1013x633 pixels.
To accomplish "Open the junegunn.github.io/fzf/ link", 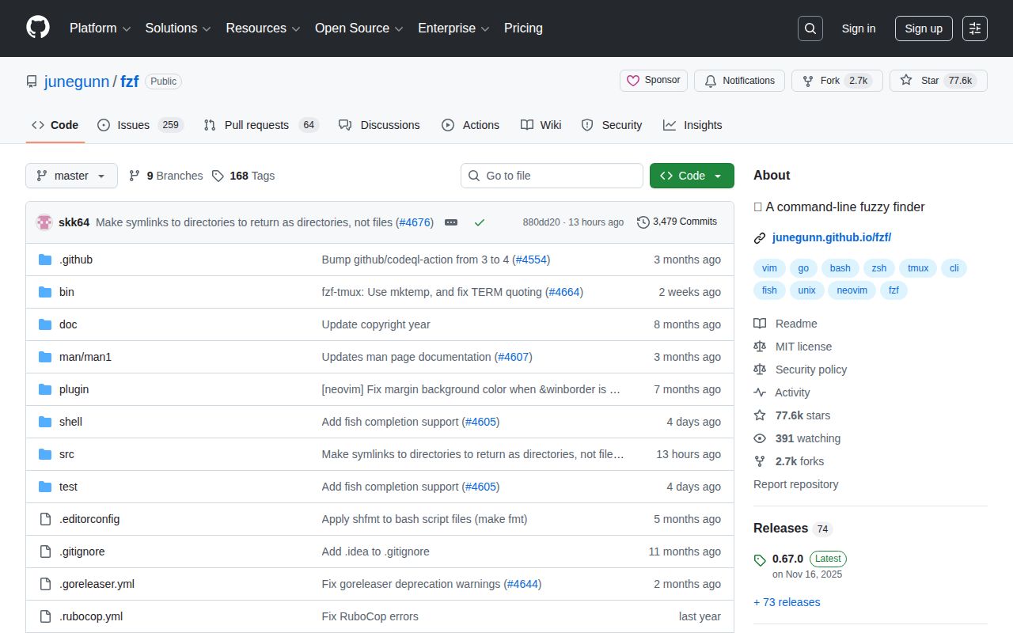I will click(832, 237).
